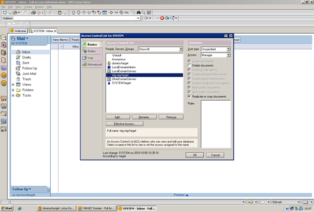Viewport: 314px width, 212px height.
Task: Click the Junk Mail icon in the navigator
Action: [18, 74]
